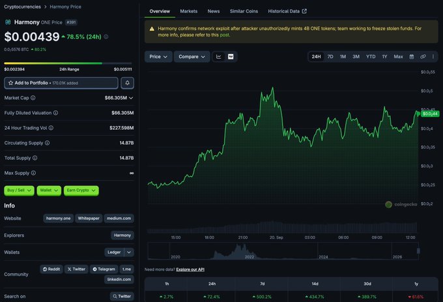Click the 1y 61.6% change value
The height and width of the screenshot is (302, 443).
click(416, 297)
